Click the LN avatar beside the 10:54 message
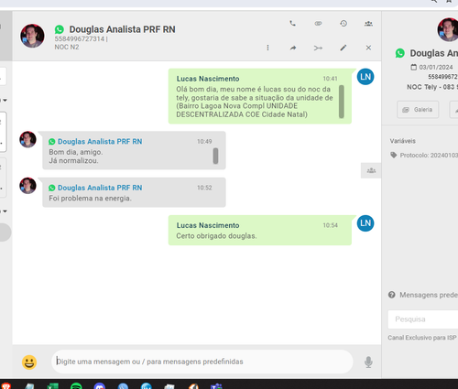The width and height of the screenshot is (458, 389). click(365, 223)
